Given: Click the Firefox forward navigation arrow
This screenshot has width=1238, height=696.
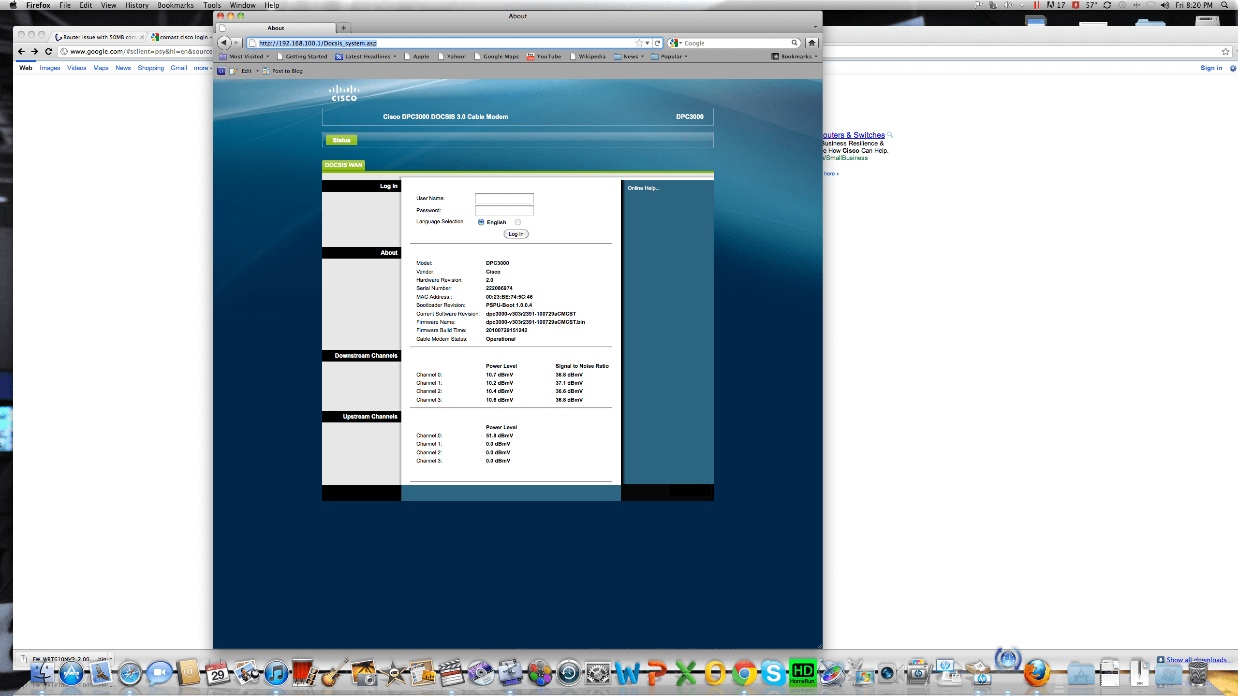Looking at the screenshot, I should (x=237, y=43).
